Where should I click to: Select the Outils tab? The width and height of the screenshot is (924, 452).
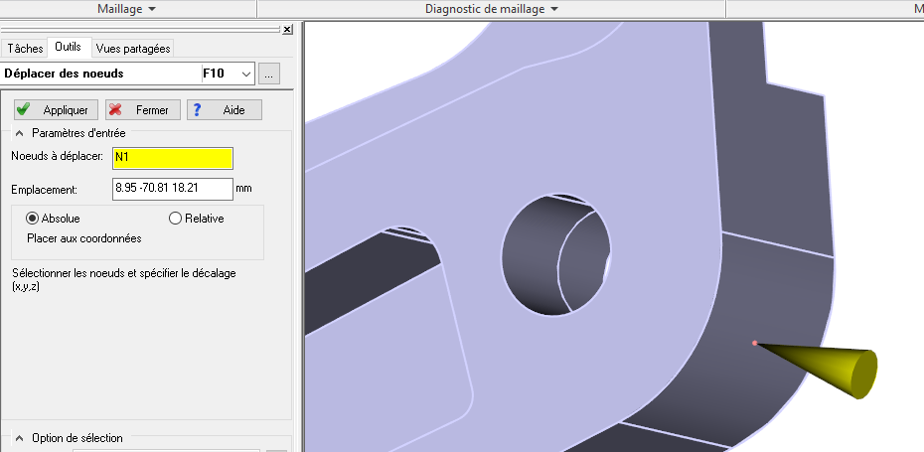(x=69, y=47)
